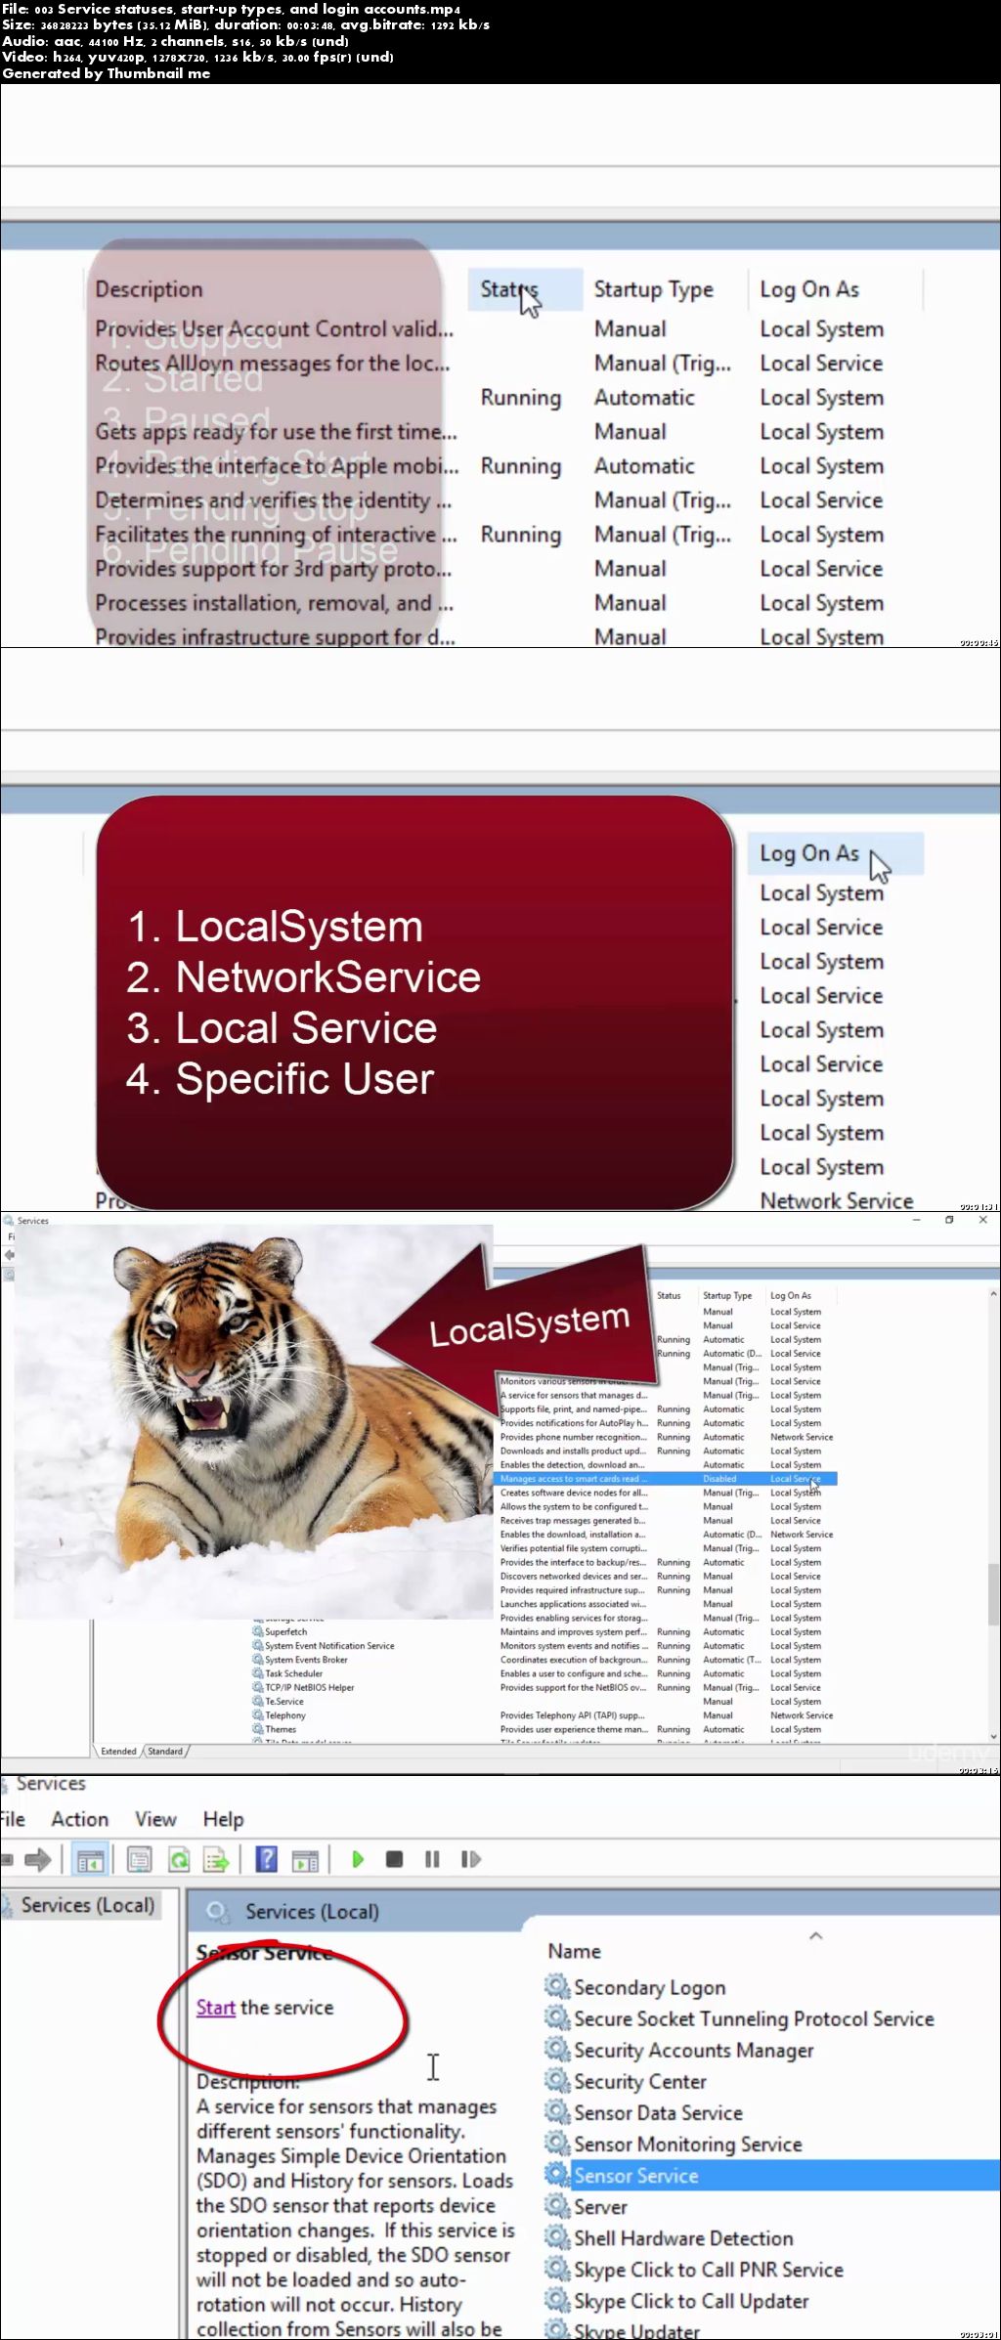Toggle the Show/Hide Console Tree toolbar icon
The height and width of the screenshot is (2340, 1001).
[x=90, y=1859]
